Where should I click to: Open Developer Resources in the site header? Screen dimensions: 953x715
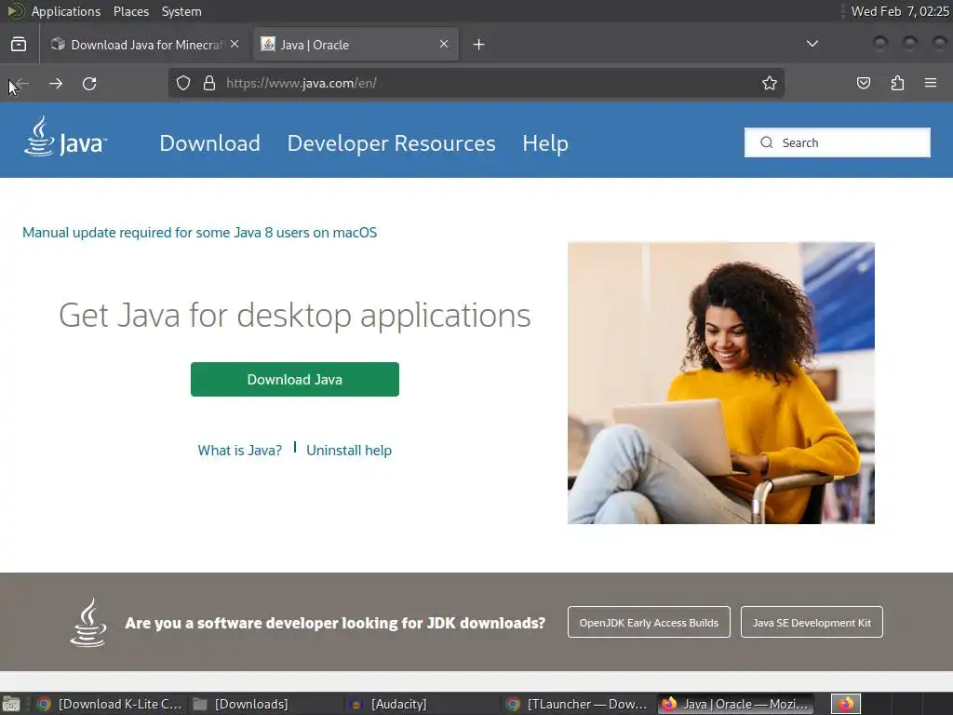[392, 143]
